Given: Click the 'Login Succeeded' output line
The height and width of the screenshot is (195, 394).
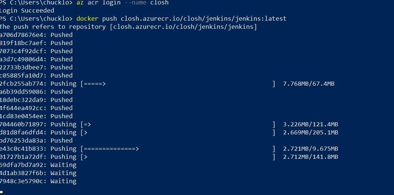Looking at the screenshot, I should pyautogui.click(x=27, y=11).
